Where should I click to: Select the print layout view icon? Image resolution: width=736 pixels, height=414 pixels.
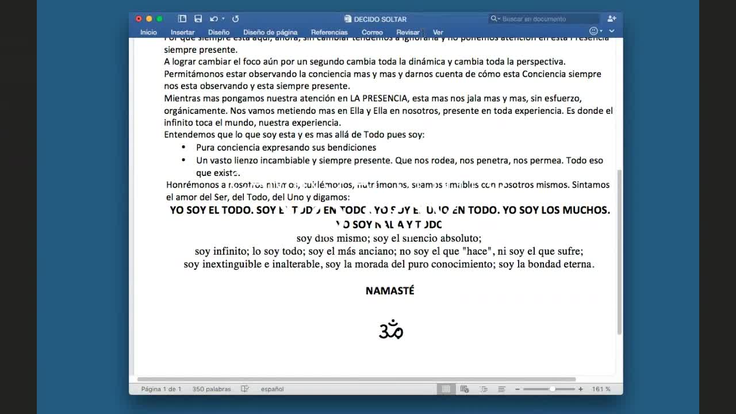click(446, 389)
